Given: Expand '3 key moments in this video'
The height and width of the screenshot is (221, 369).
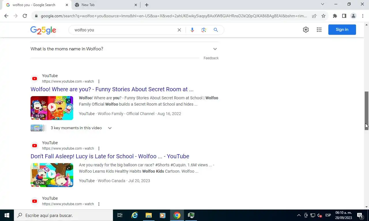Looking at the screenshot, I should click(x=71, y=128).
